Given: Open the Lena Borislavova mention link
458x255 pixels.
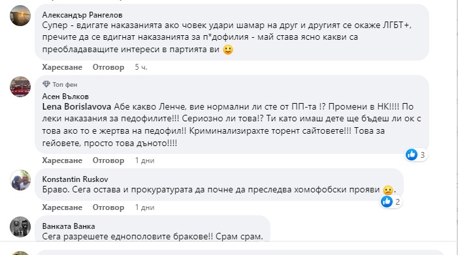Looking at the screenshot, I should (x=76, y=107).
